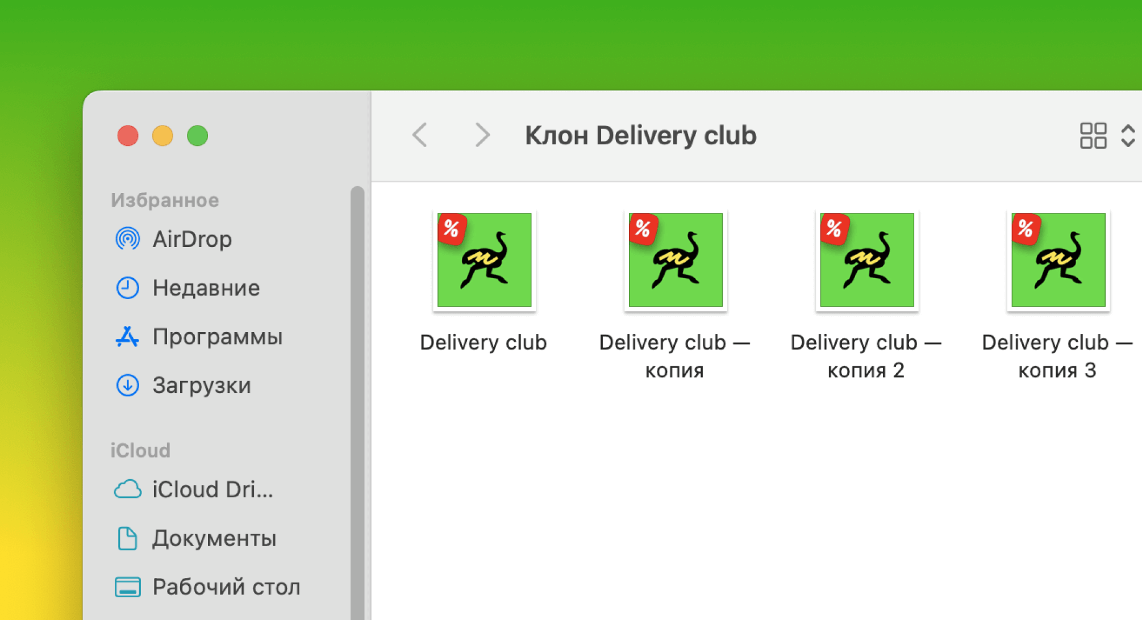Viewport: 1142px width, 620px height.
Task: Click the iCloud Drive cloud icon
Action: [x=128, y=489]
